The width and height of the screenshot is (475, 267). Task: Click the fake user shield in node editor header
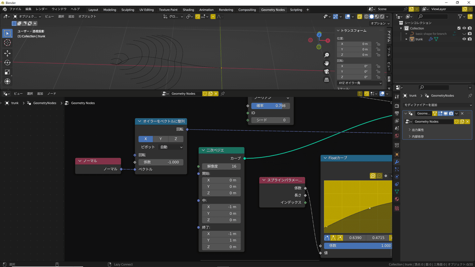205,94
